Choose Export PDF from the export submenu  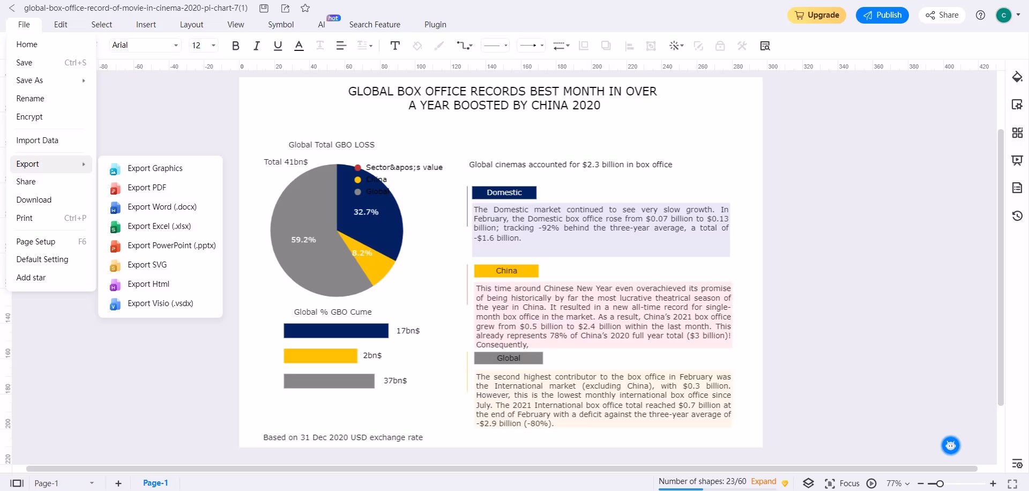147,188
